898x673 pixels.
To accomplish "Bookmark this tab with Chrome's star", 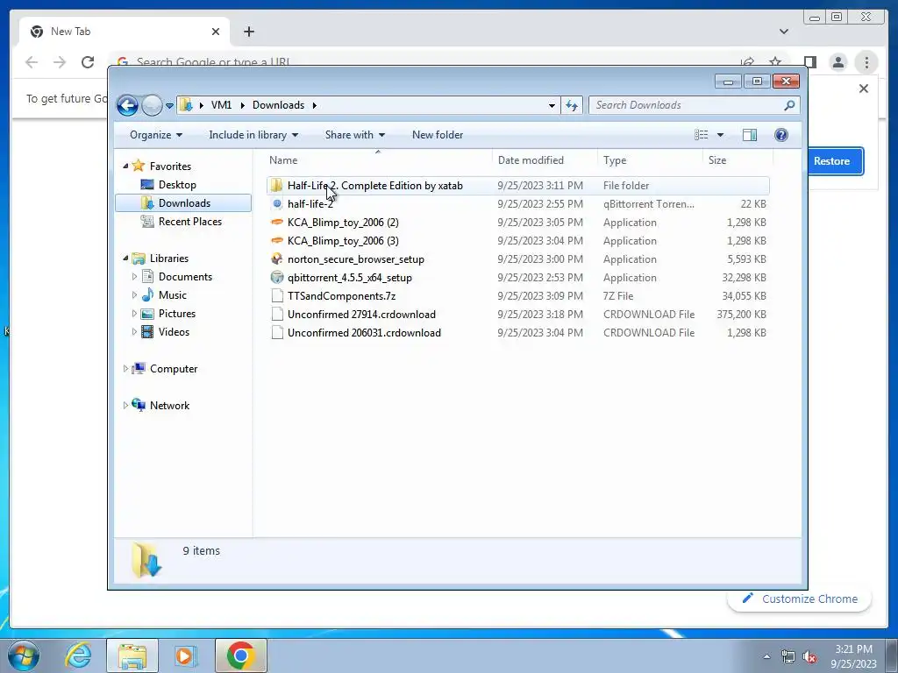I will pyautogui.click(x=775, y=62).
